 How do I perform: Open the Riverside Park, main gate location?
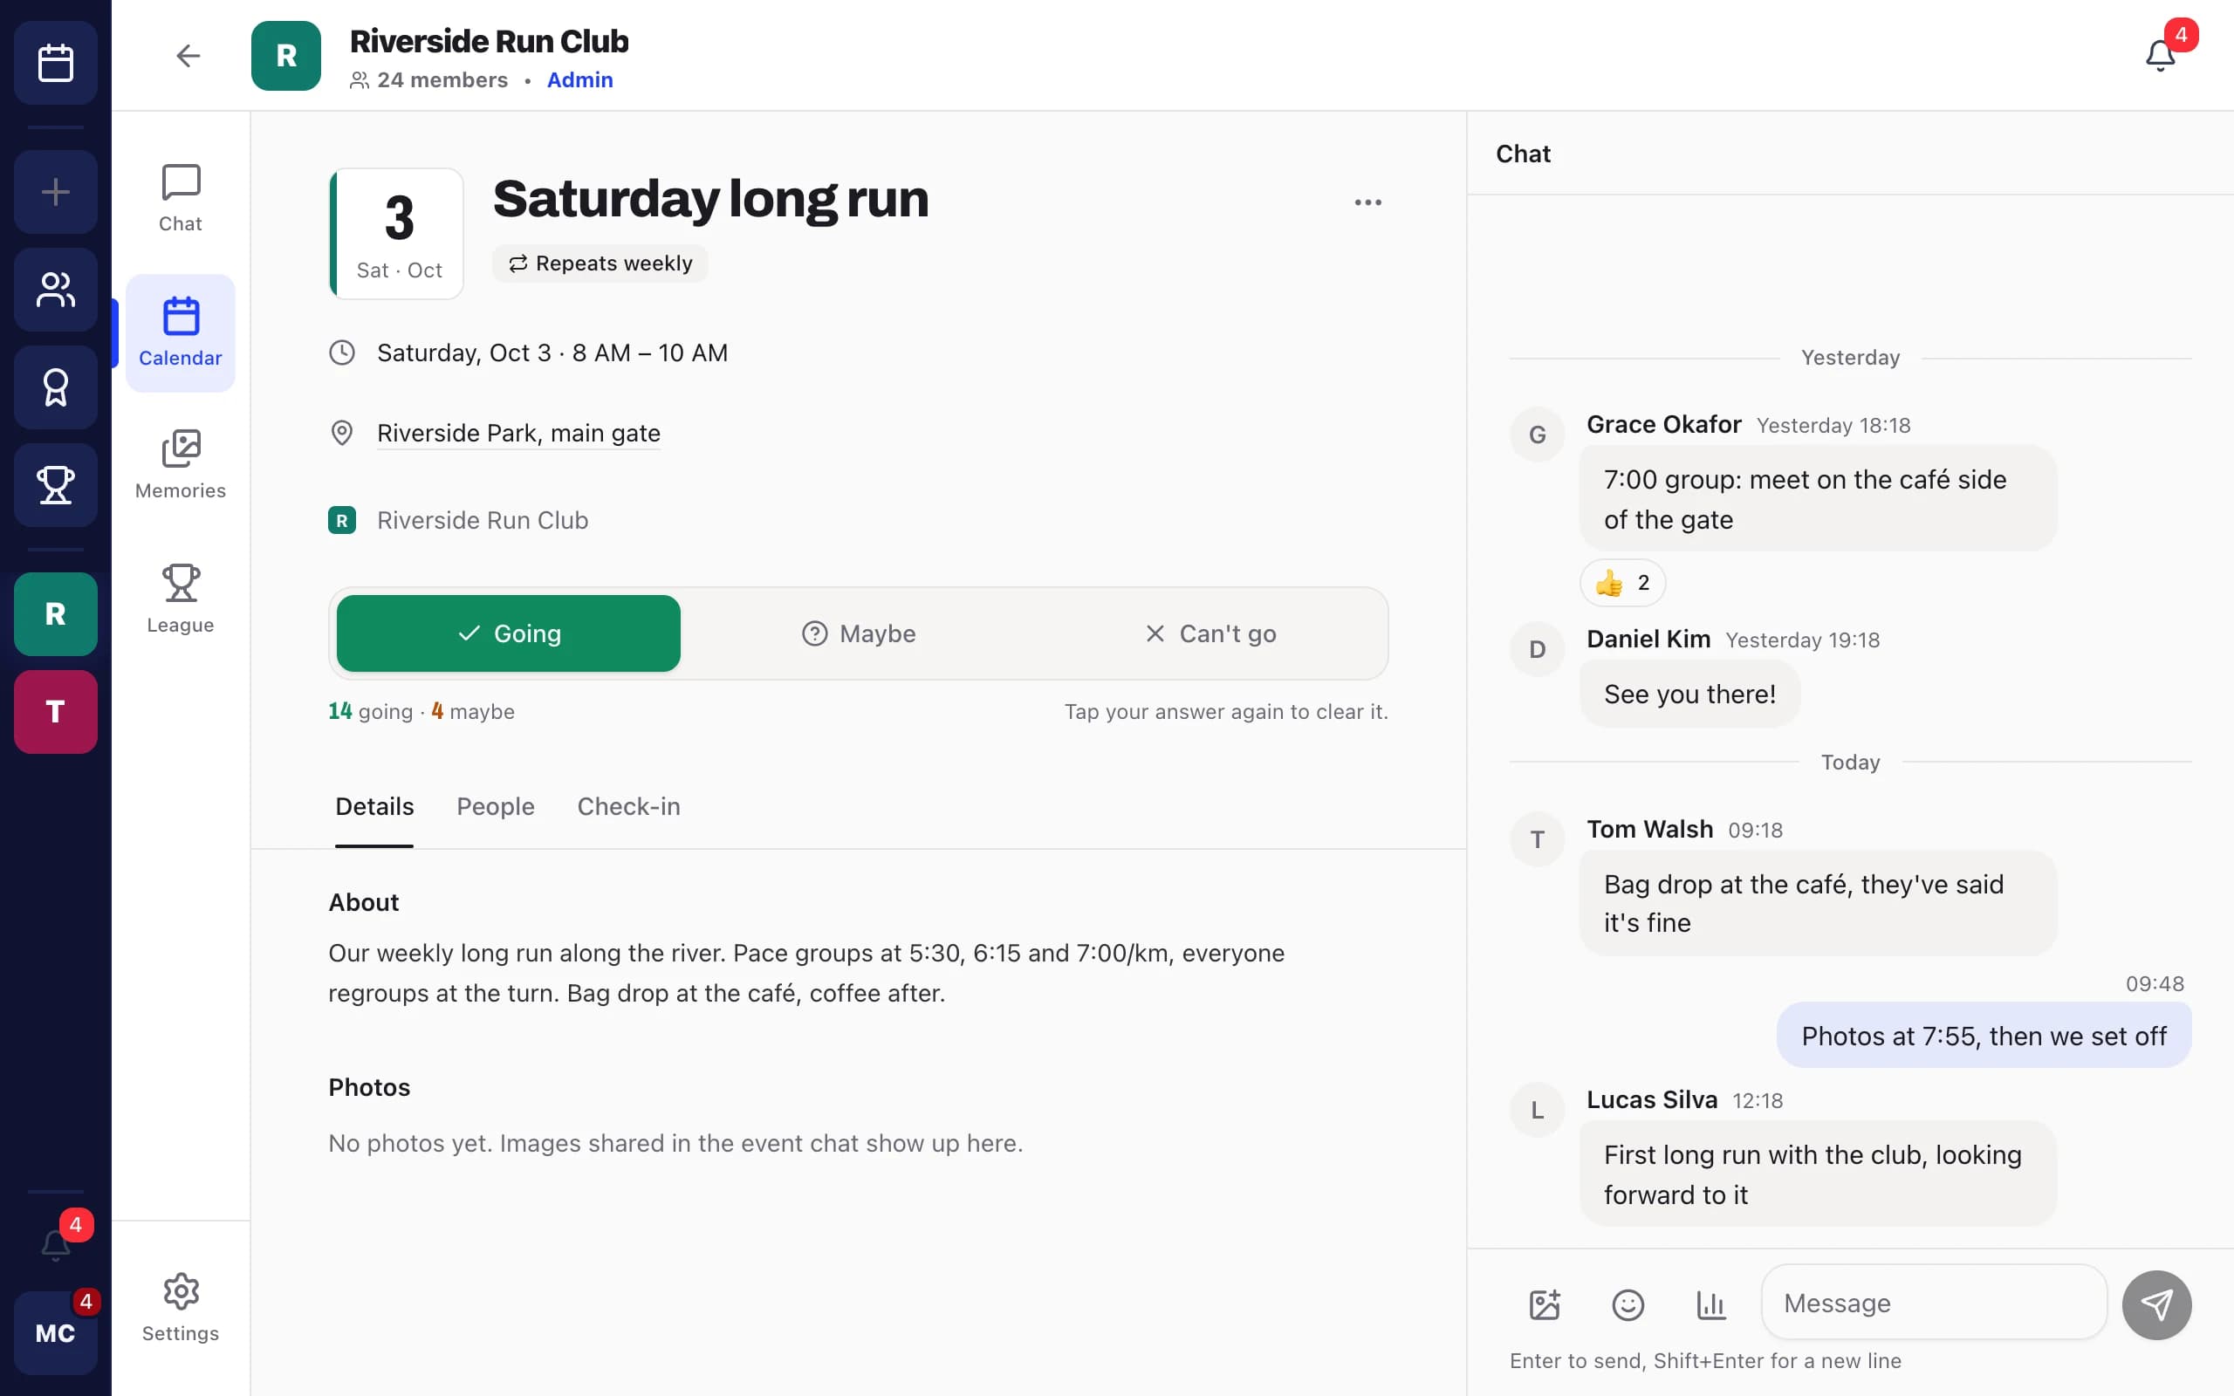[519, 433]
